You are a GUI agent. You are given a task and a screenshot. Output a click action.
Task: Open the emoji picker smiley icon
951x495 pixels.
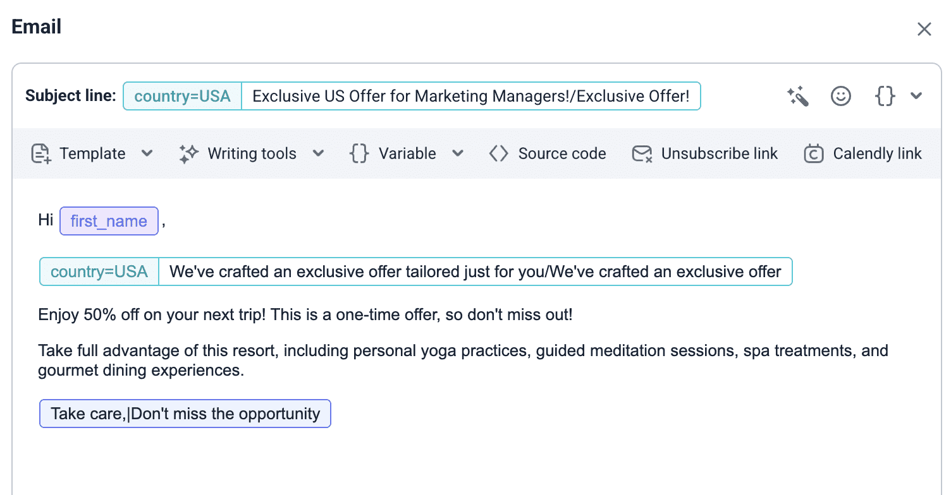[x=840, y=97]
